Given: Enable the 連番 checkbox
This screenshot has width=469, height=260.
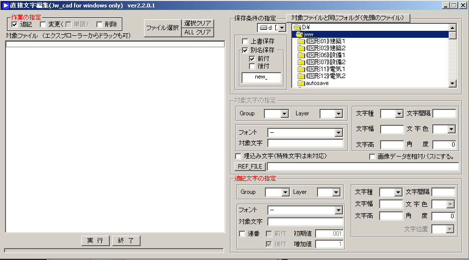Looking at the screenshot, I should pyautogui.click(x=242, y=234).
